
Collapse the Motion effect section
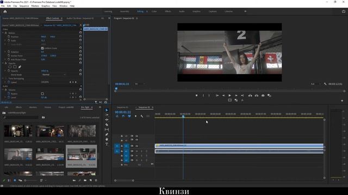3,33
